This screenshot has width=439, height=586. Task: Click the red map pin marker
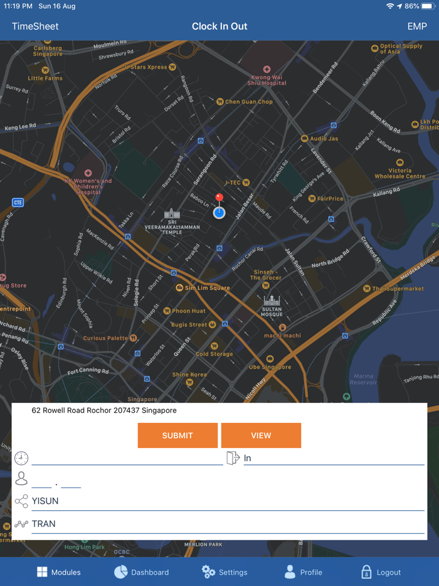(219, 198)
